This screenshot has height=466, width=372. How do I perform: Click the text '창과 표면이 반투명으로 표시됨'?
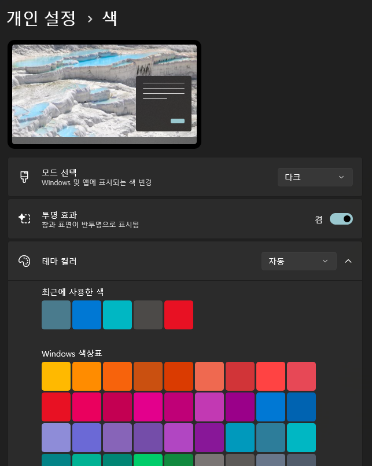pyautogui.click(x=90, y=225)
